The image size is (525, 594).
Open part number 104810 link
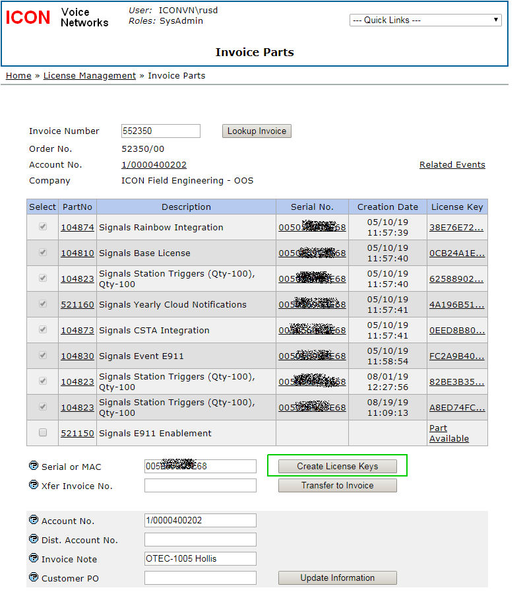[78, 253]
